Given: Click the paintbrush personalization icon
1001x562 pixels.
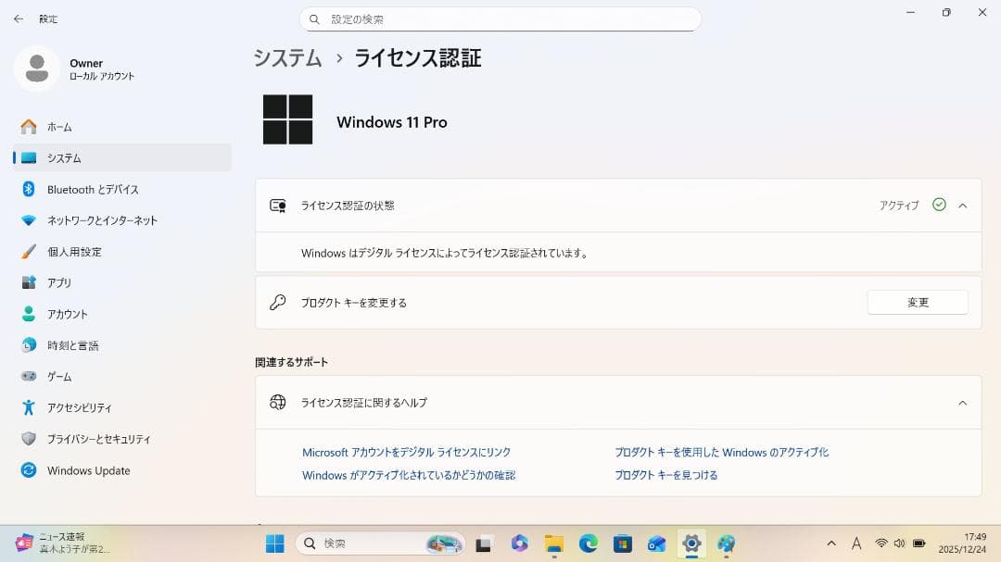Looking at the screenshot, I should [29, 252].
